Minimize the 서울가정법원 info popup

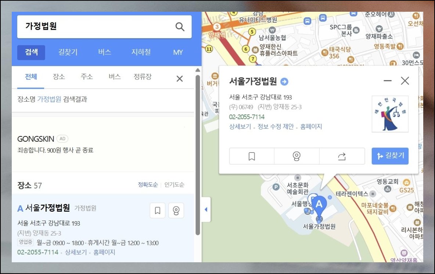pyautogui.click(x=388, y=81)
